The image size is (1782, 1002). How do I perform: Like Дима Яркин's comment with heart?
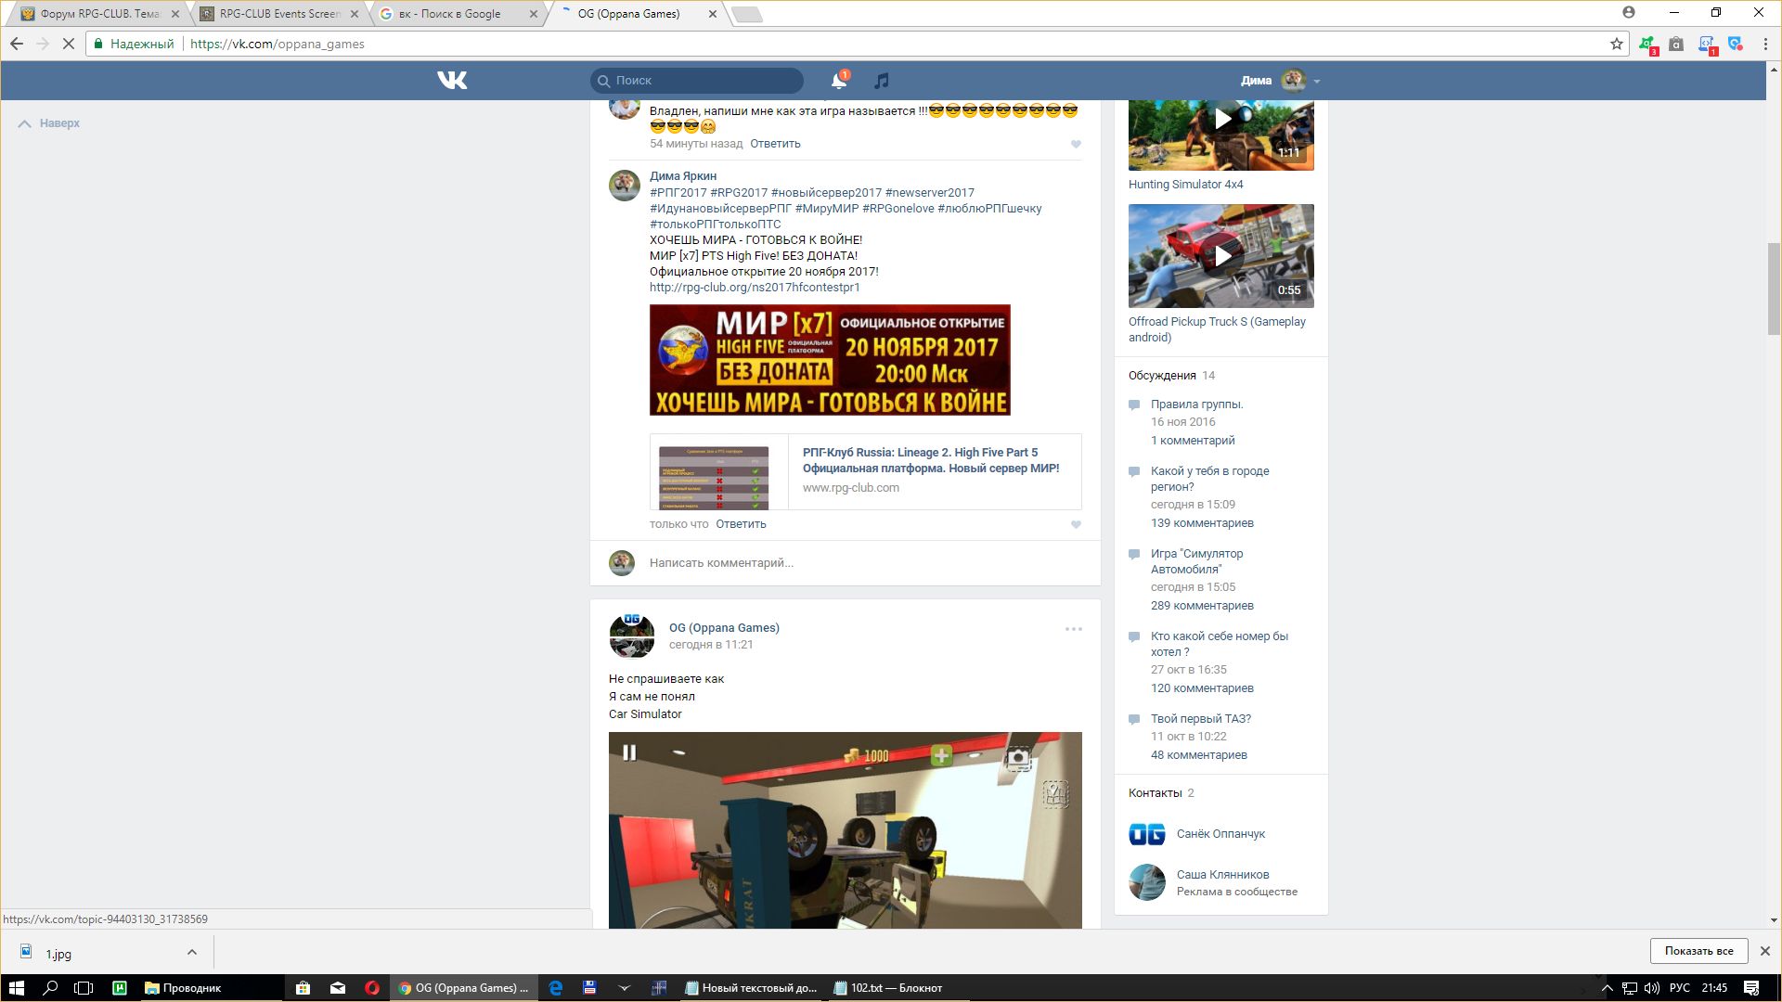pos(1076,525)
